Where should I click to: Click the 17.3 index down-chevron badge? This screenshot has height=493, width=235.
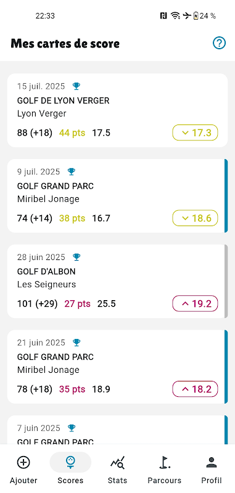(195, 132)
